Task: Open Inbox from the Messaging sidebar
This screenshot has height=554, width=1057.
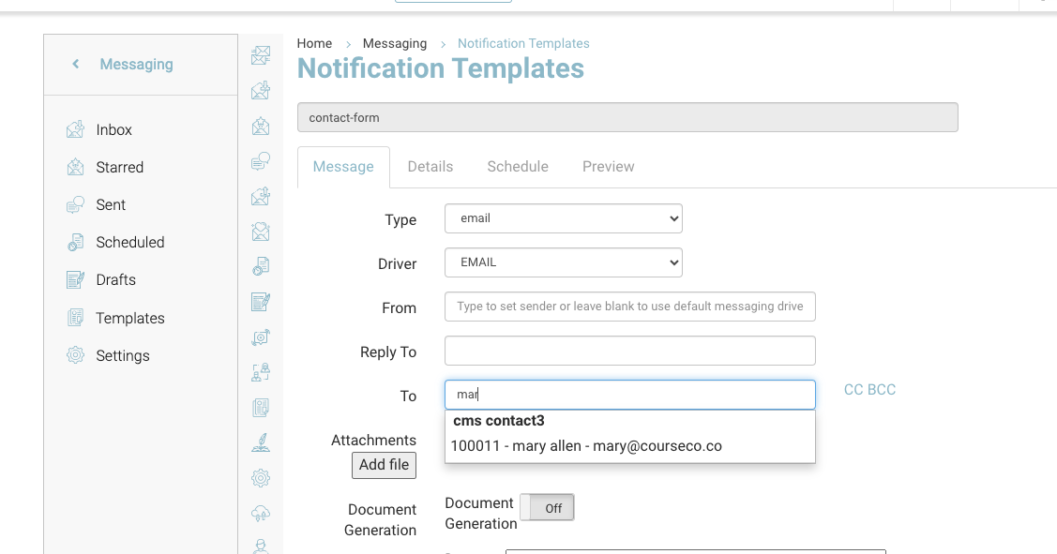Action: click(x=113, y=129)
